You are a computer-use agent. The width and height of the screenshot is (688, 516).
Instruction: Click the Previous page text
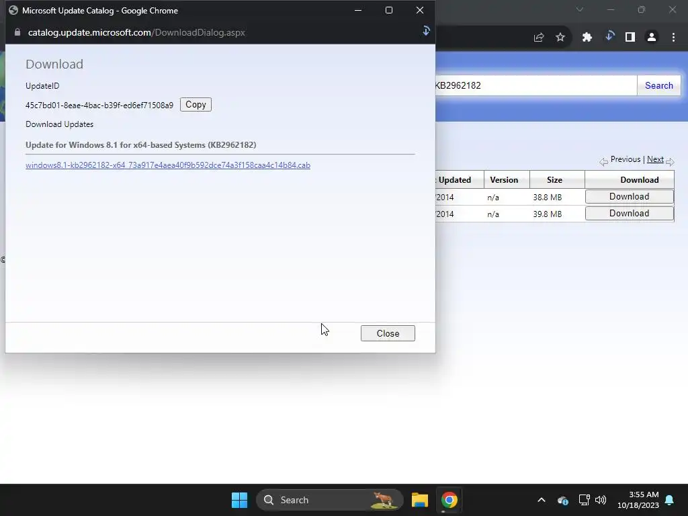(x=626, y=159)
